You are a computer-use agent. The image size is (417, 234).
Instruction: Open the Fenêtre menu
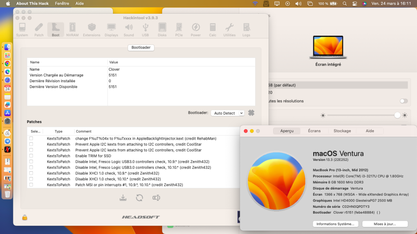62,4
